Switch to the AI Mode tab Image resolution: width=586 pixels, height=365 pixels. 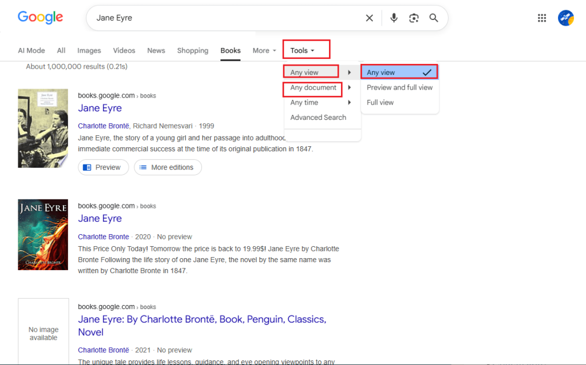pos(31,50)
